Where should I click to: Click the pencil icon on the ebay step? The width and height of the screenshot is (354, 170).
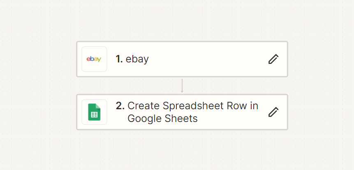pyautogui.click(x=273, y=59)
